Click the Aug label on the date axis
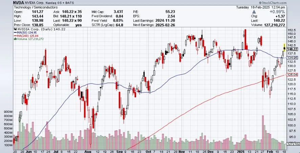The width and height of the screenshot is (300, 153). click(x=87, y=151)
